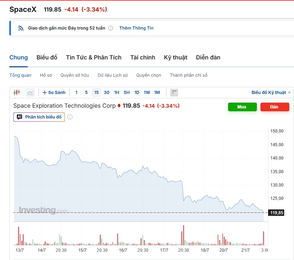The height and width of the screenshot is (260, 294).
Task: Select the 5 minute interval
Action: click(x=86, y=93)
